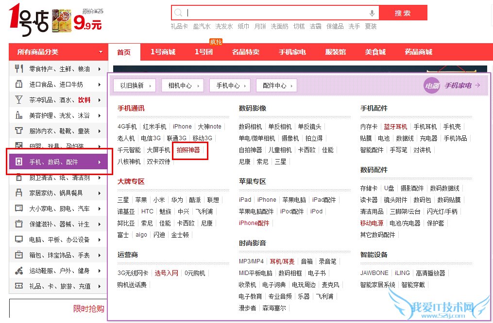The height and width of the screenshot is (323, 493).
Task: Click the 手机家电 link with arrow
Action: 462,85
